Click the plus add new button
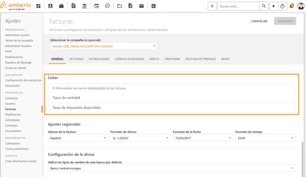The height and width of the screenshot is (177, 306). (212, 6)
